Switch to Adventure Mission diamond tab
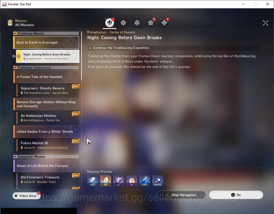This screenshot has width=274, height=214. click(x=165, y=23)
